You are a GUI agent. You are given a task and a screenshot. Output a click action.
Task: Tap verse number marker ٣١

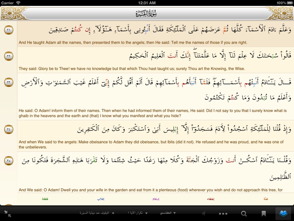click(x=9, y=30)
